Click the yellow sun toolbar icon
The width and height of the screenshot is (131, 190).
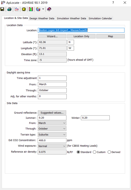pos(24,9)
